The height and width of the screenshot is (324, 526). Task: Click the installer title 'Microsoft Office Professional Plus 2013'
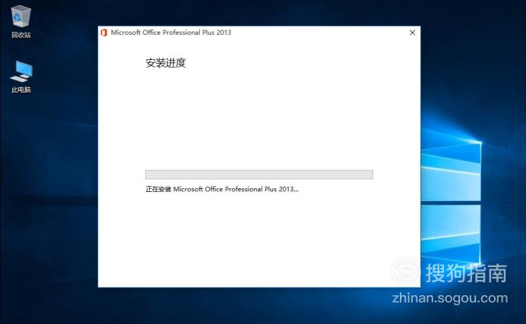171,33
